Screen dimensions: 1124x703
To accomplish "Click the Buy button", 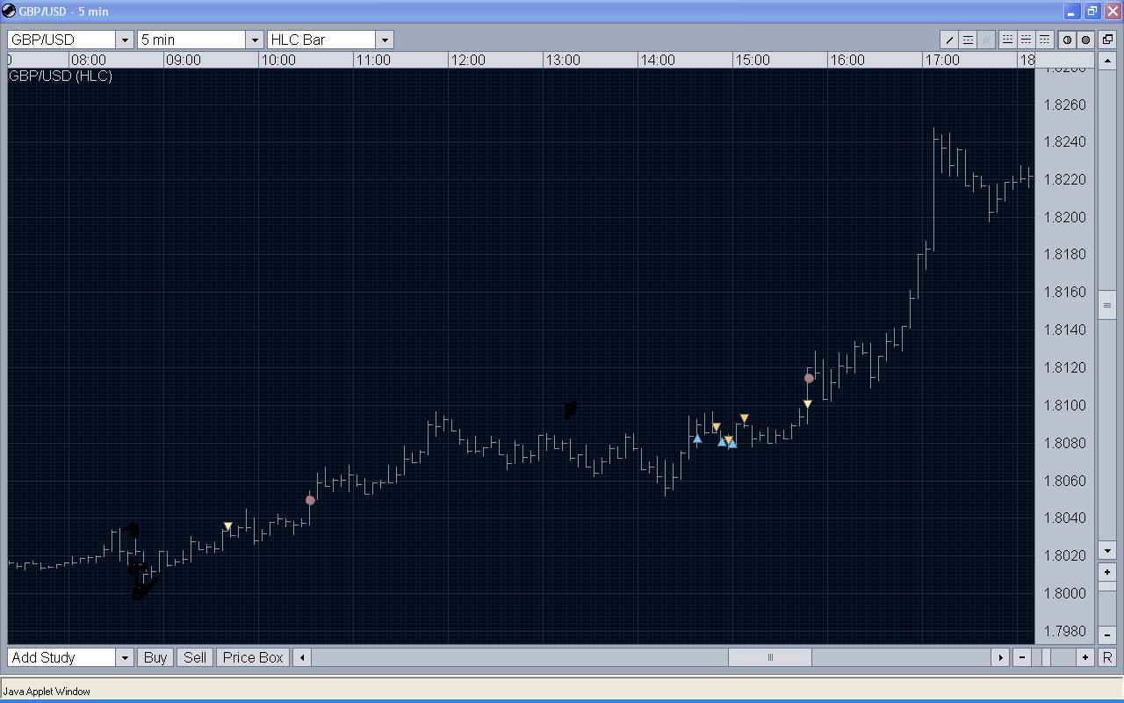I will point(155,657).
